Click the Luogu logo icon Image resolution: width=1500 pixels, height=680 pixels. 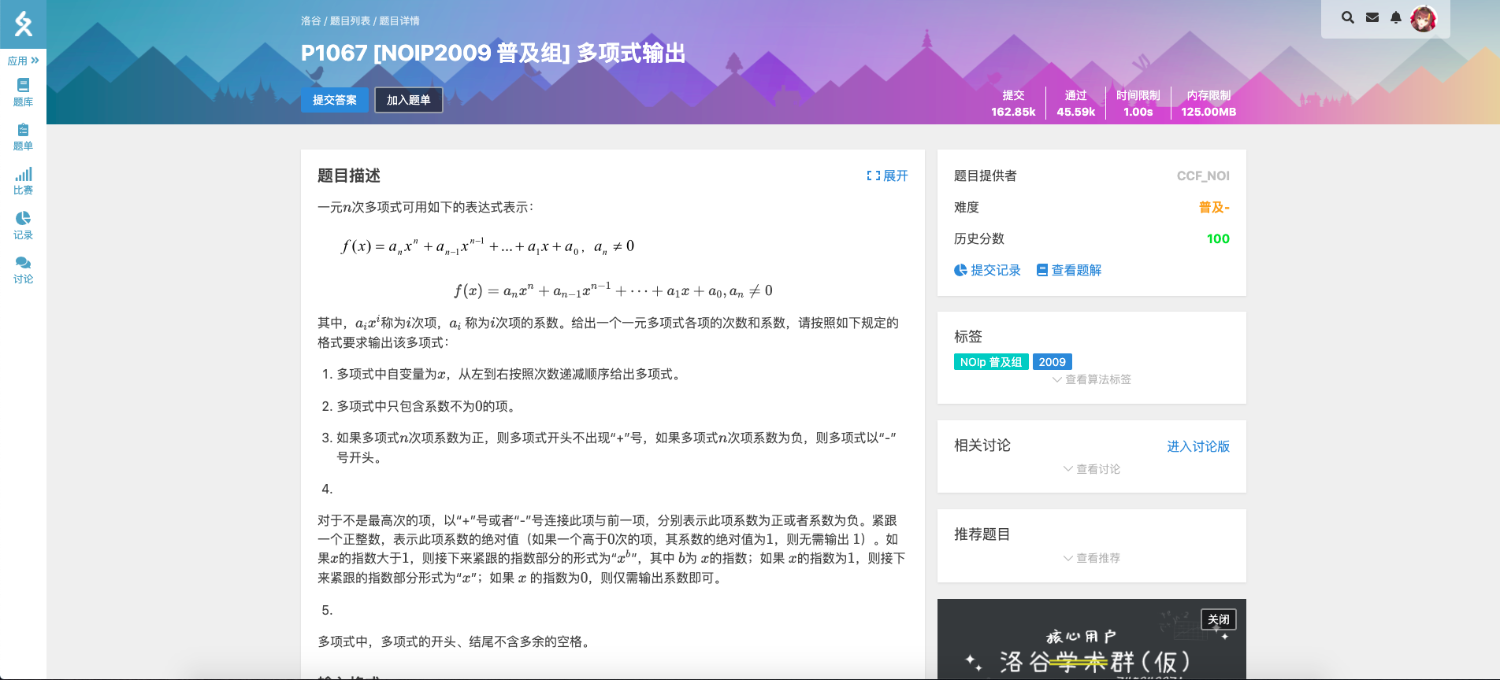23,24
